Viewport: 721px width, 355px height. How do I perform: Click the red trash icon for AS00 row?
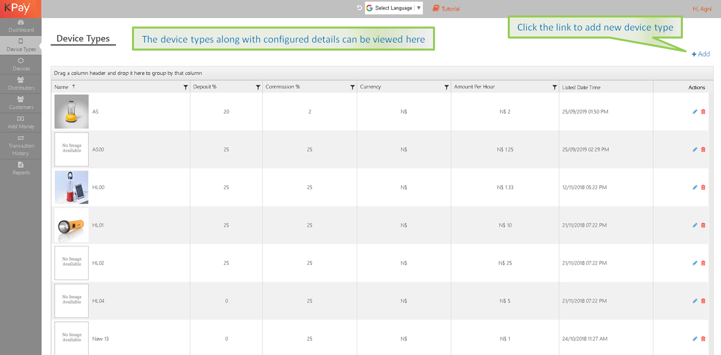(703, 149)
